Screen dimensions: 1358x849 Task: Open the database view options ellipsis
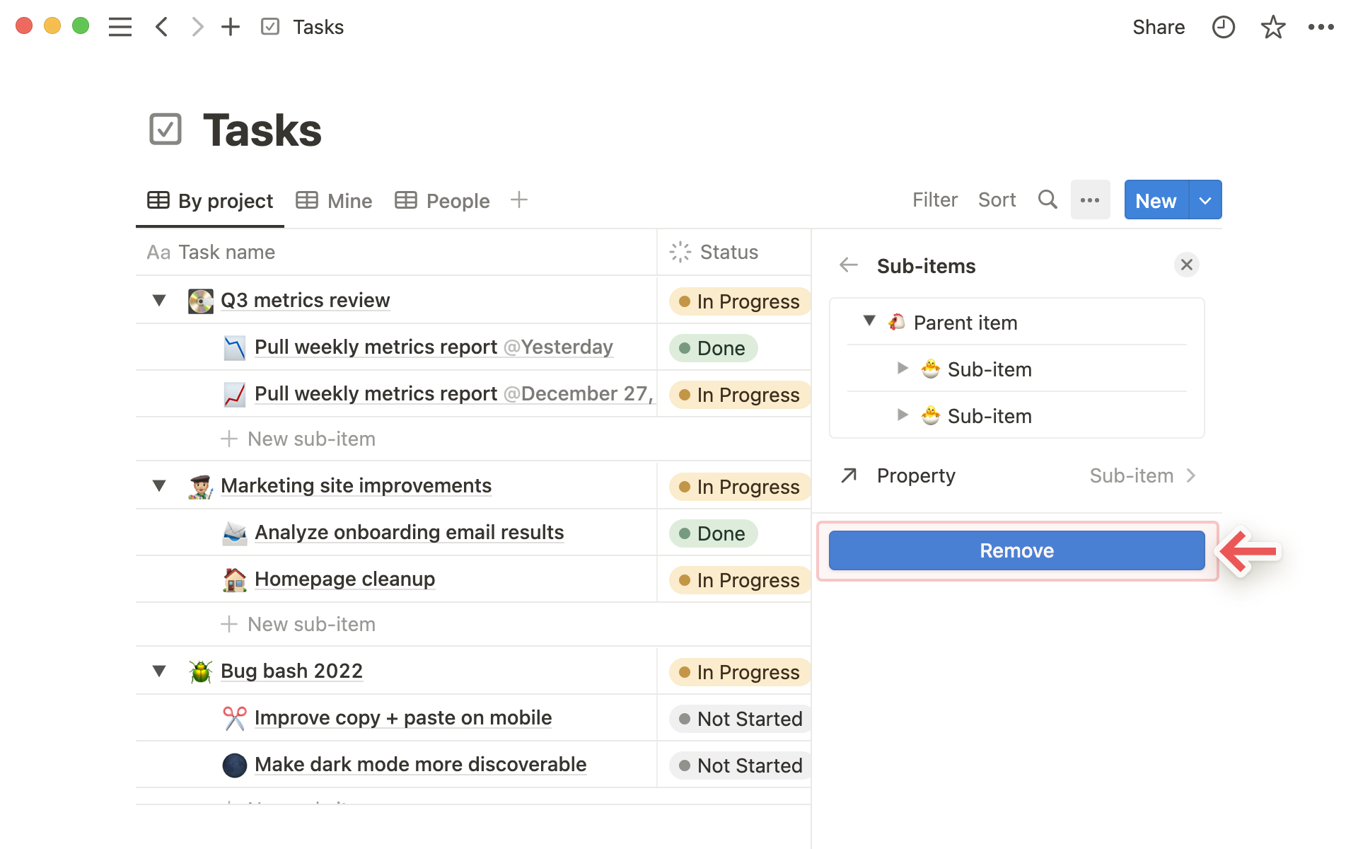1090,200
